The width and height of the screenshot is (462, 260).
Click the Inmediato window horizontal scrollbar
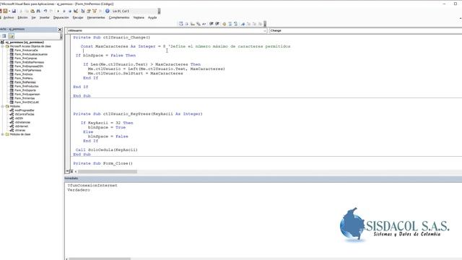(100, 259)
